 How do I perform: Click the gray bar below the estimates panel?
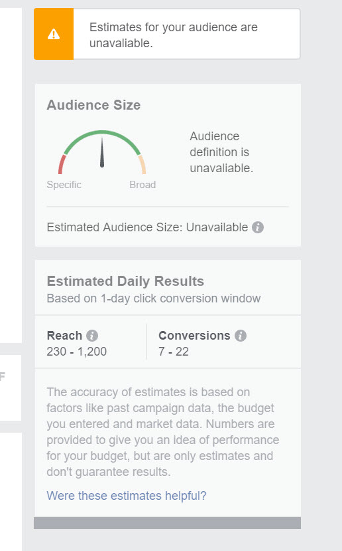click(167, 523)
